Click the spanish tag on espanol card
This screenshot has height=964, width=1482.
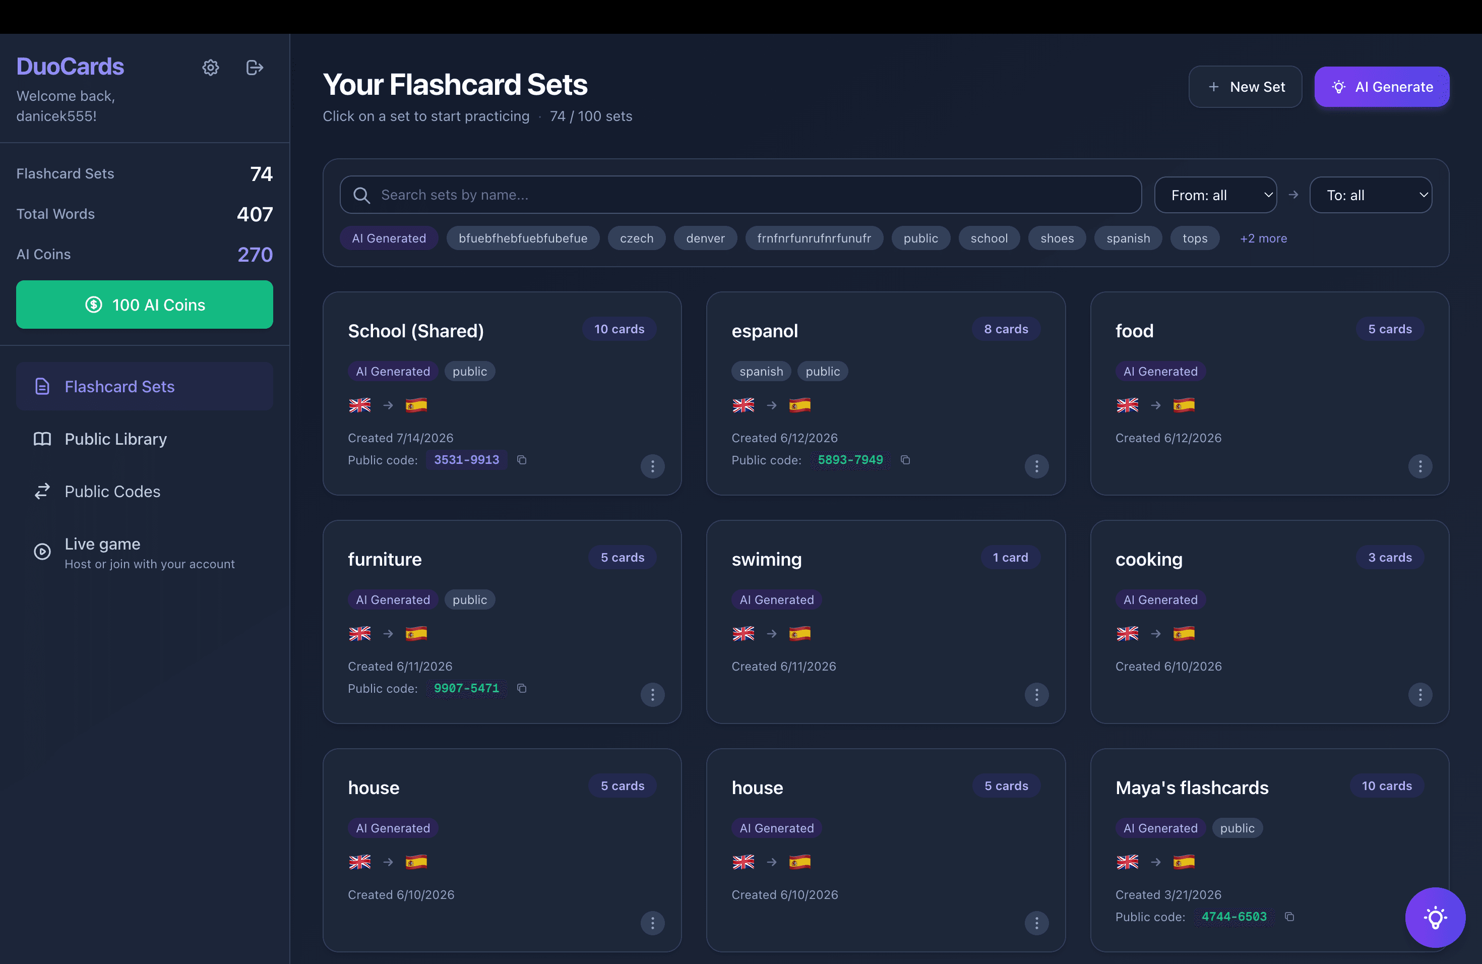761,371
